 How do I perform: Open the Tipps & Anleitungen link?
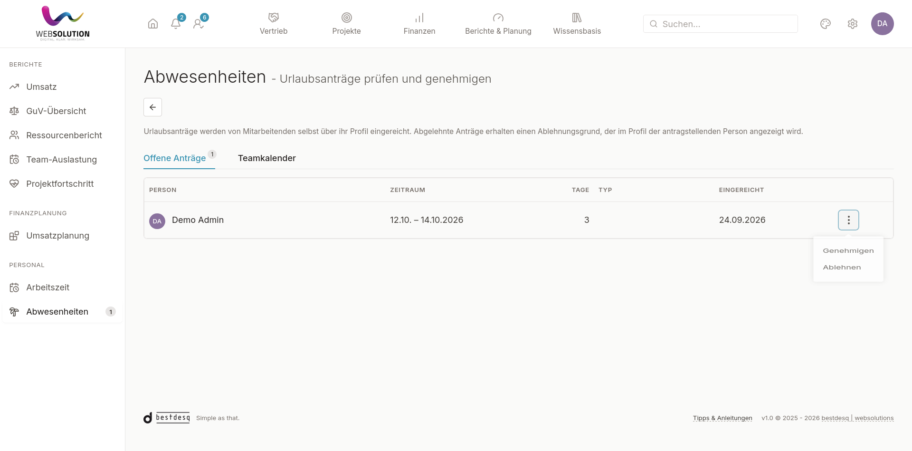722,418
